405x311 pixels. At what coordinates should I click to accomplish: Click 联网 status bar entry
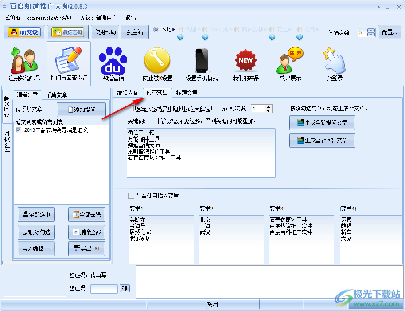(213, 304)
